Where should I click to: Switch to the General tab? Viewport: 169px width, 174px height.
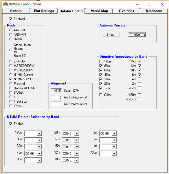(16, 11)
